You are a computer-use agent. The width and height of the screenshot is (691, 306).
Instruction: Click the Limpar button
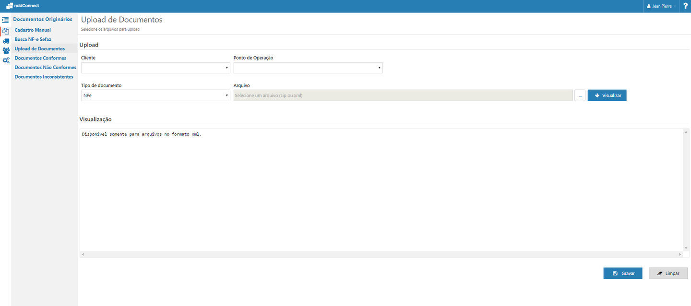pos(668,273)
